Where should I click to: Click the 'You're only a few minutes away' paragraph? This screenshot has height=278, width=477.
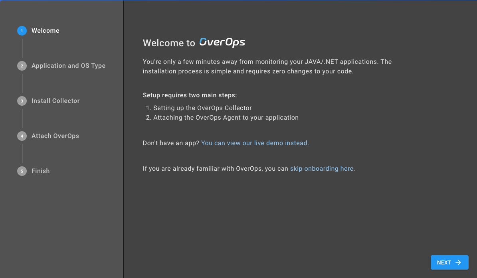pyautogui.click(x=267, y=67)
